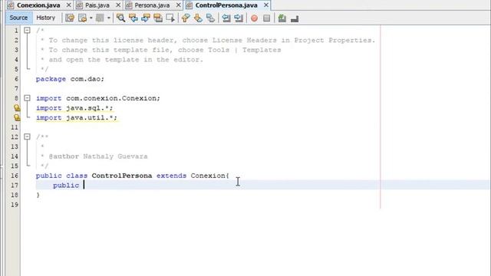This screenshot has width=491, height=276.
Task: Toggle Bookmark on current line icon
Action: 210,18
